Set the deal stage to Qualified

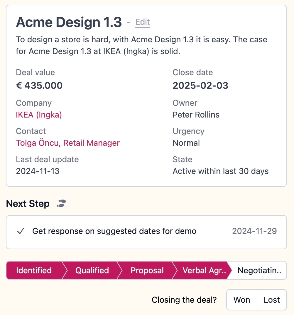[92, 270]
